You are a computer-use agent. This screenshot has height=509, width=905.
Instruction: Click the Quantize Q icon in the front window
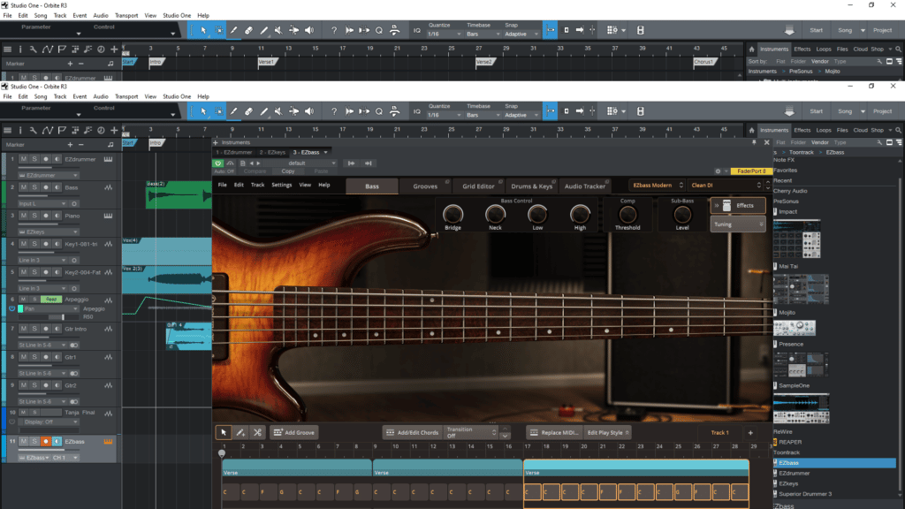point(379,111)
